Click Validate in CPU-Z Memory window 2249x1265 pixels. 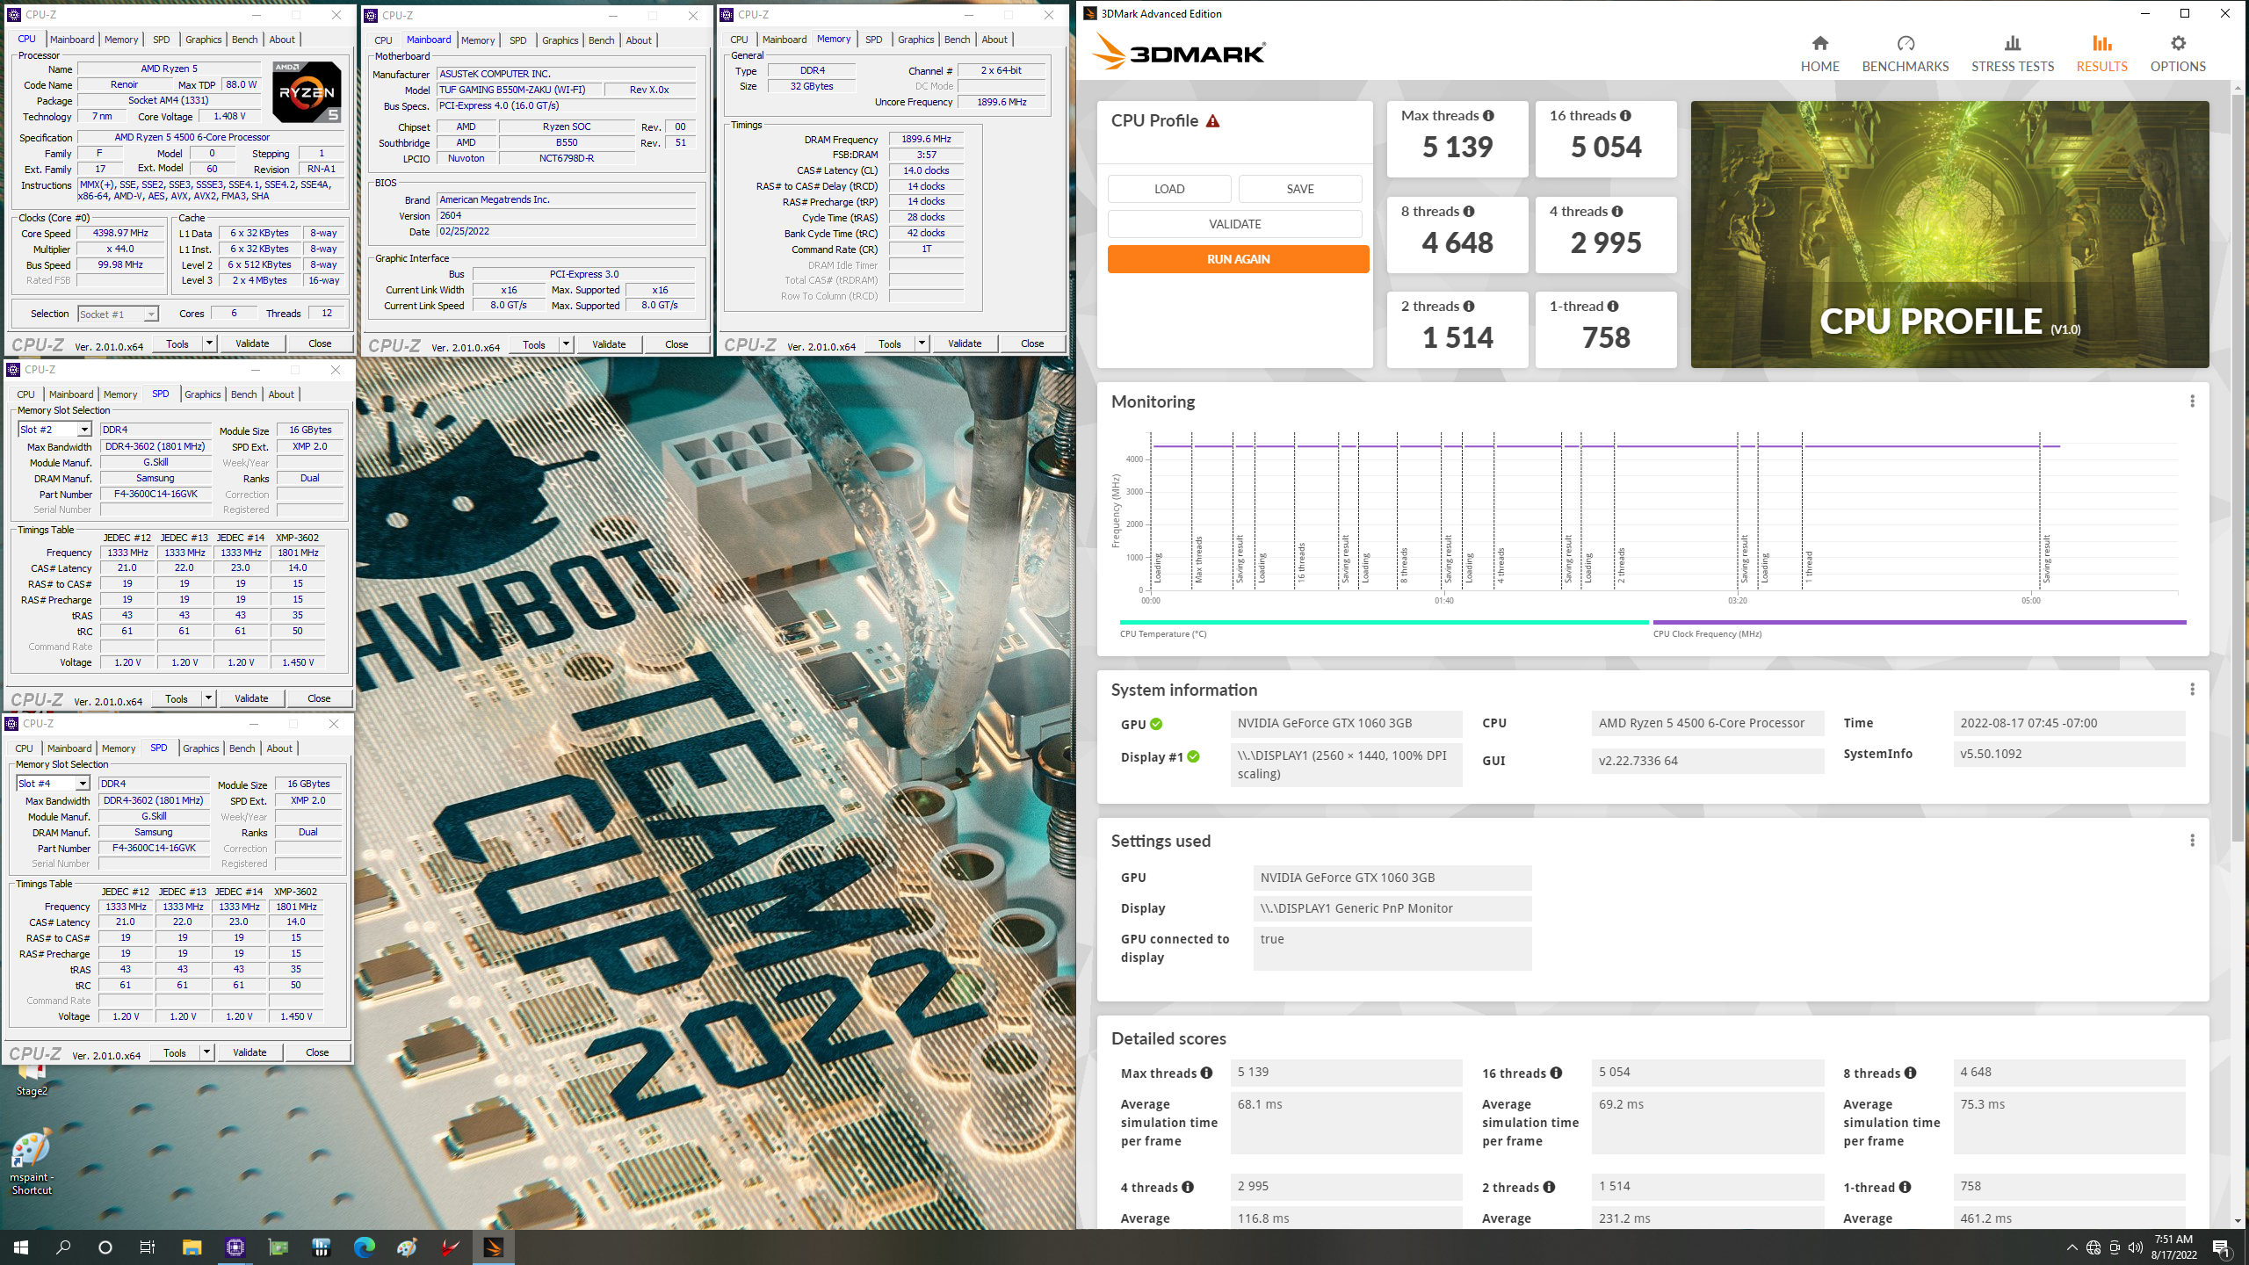pos(965,343)
